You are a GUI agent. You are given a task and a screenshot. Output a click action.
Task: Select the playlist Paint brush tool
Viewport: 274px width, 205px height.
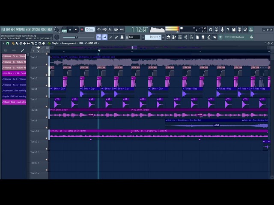tap(17, 43)
